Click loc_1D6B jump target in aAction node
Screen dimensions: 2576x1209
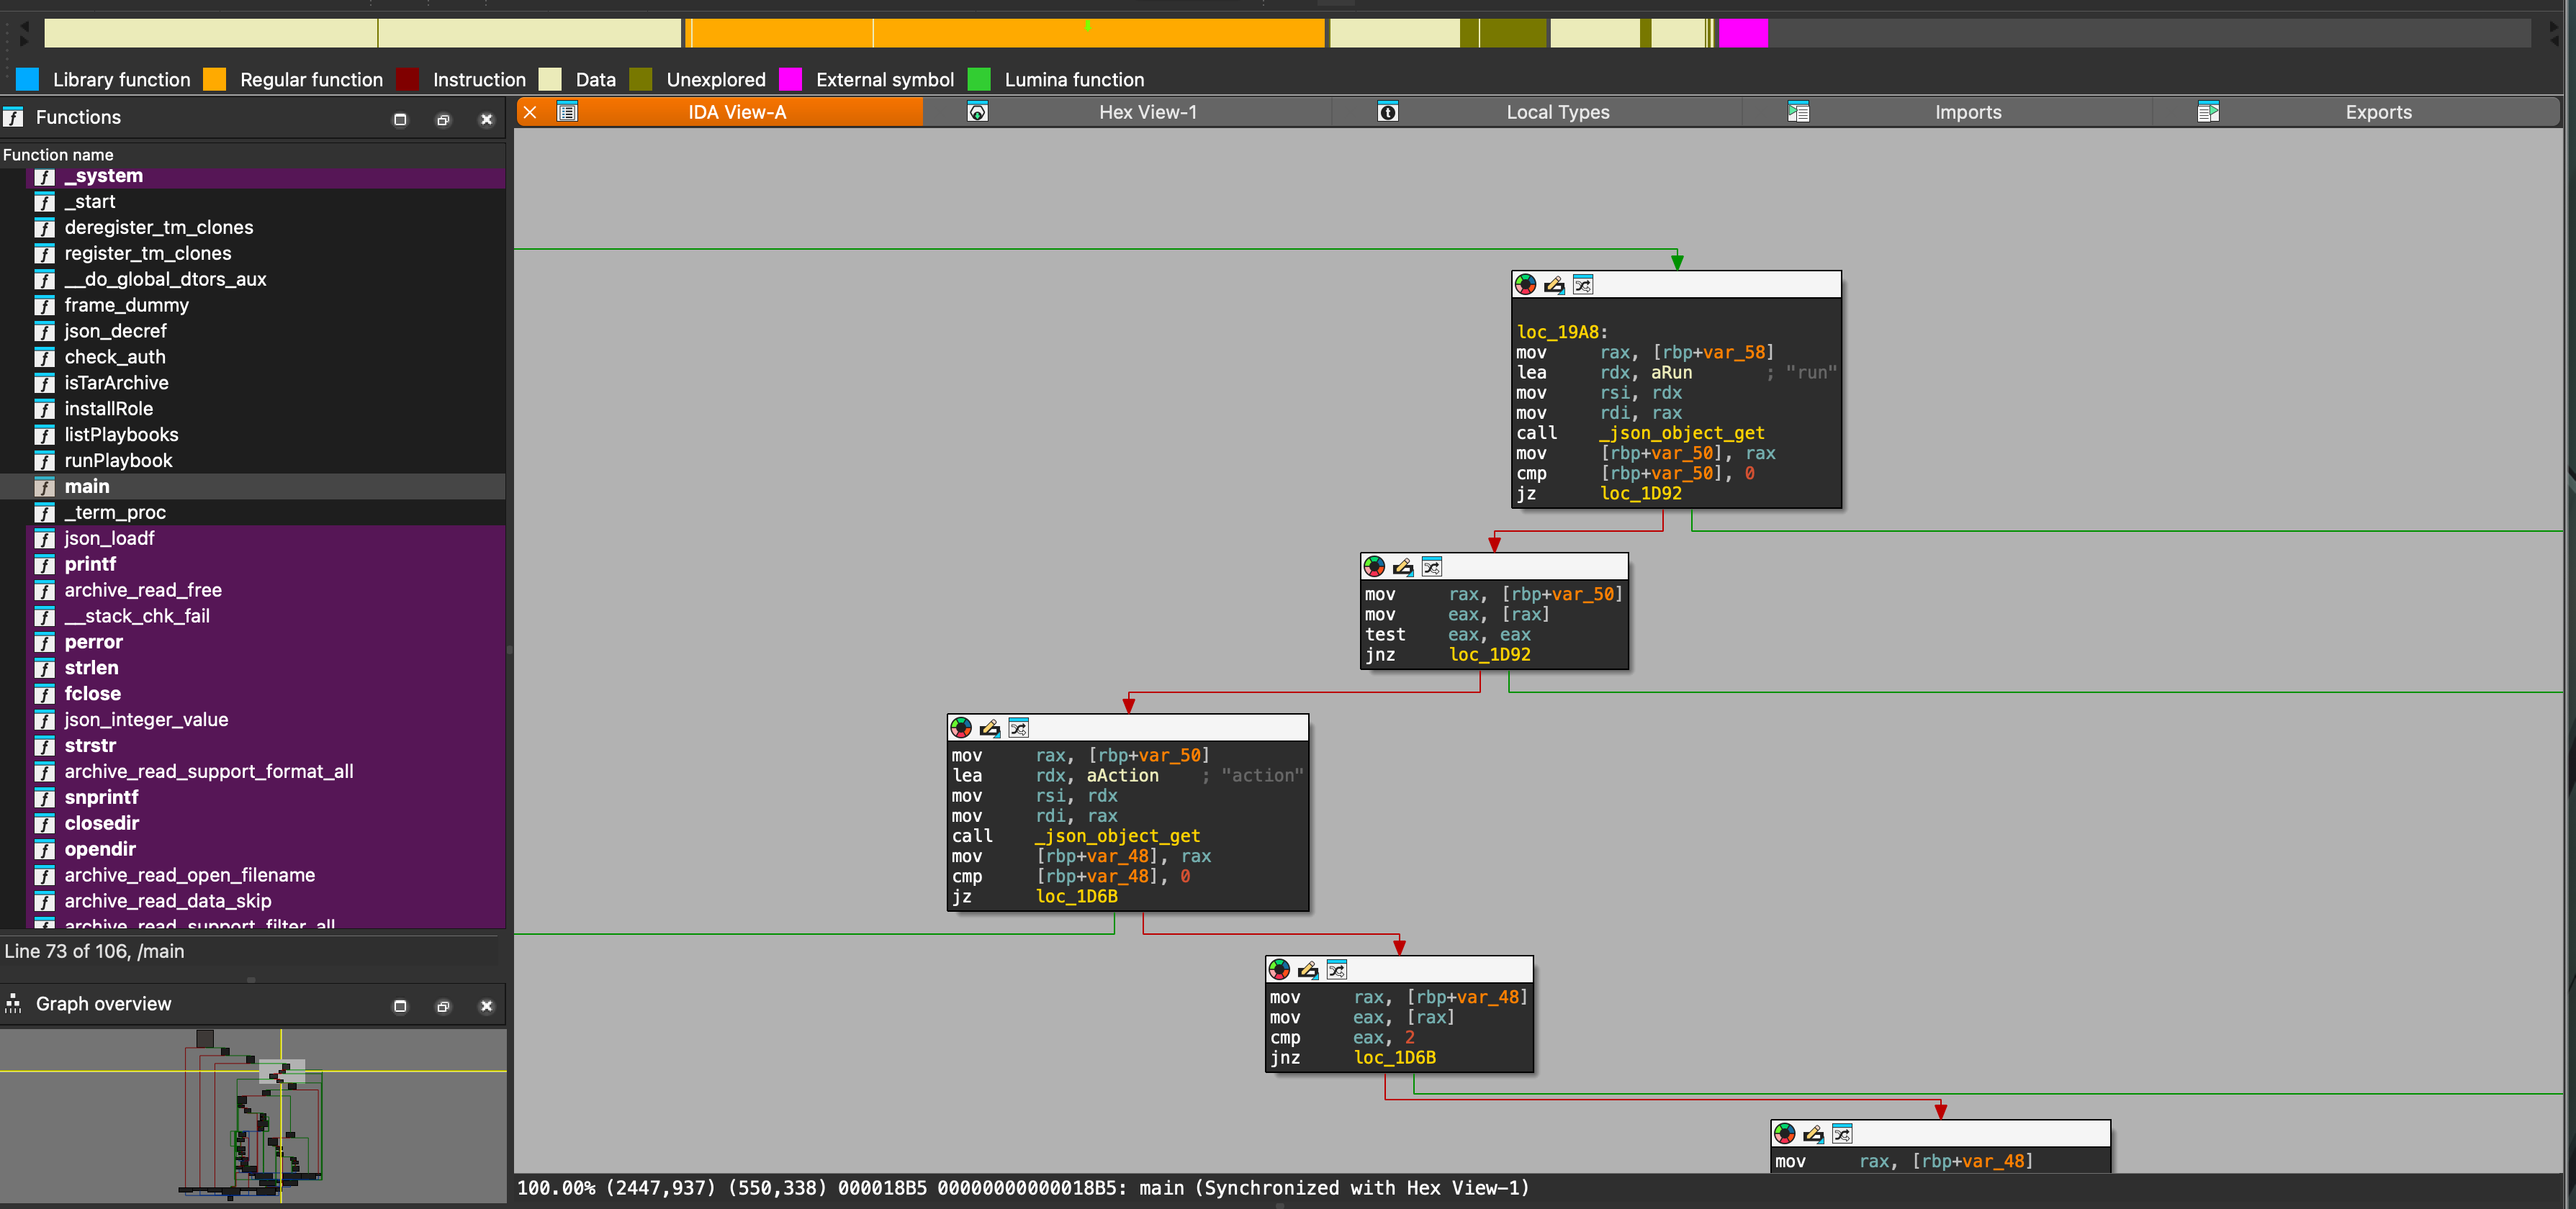tap(1076, 896)
